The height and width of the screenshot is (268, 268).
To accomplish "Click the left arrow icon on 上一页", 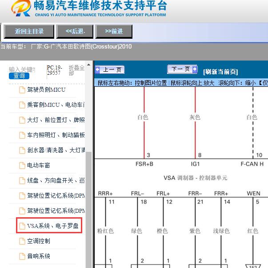I will (98, 70).
